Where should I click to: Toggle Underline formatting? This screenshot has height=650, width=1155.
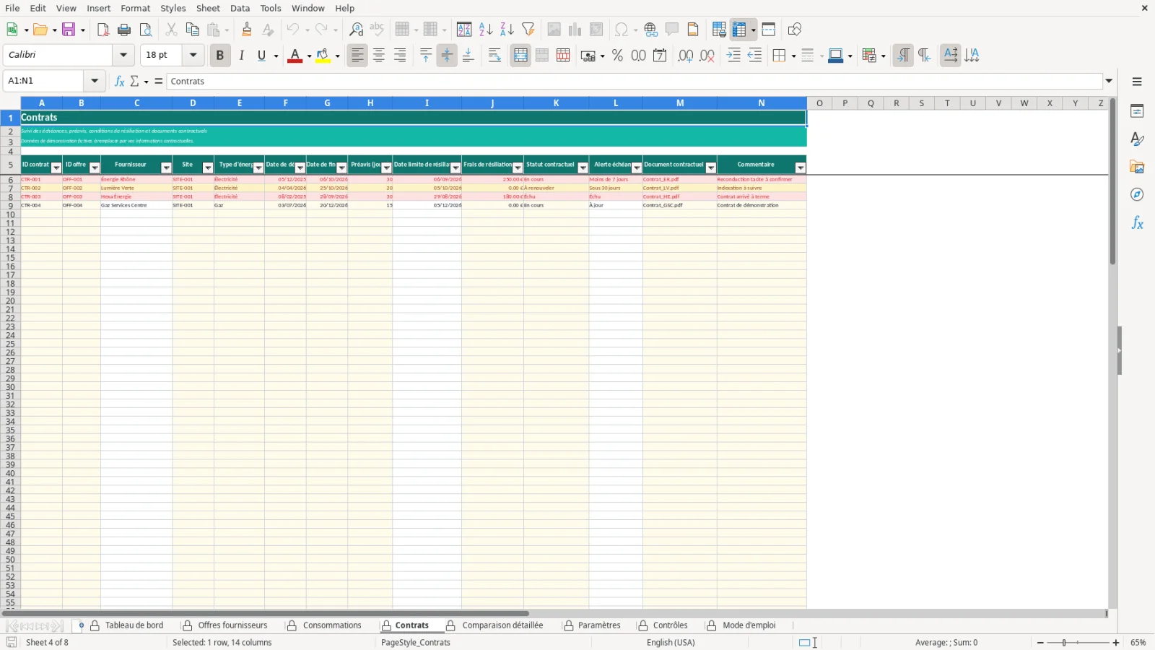[x=261, y=56]
